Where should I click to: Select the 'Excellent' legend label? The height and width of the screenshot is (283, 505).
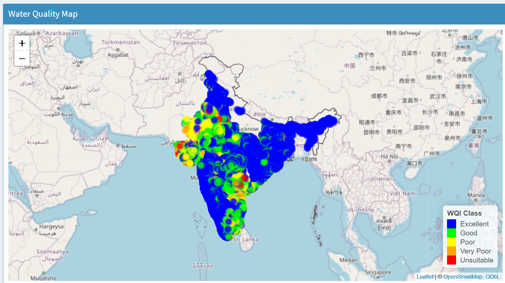(x=474, y=224)
